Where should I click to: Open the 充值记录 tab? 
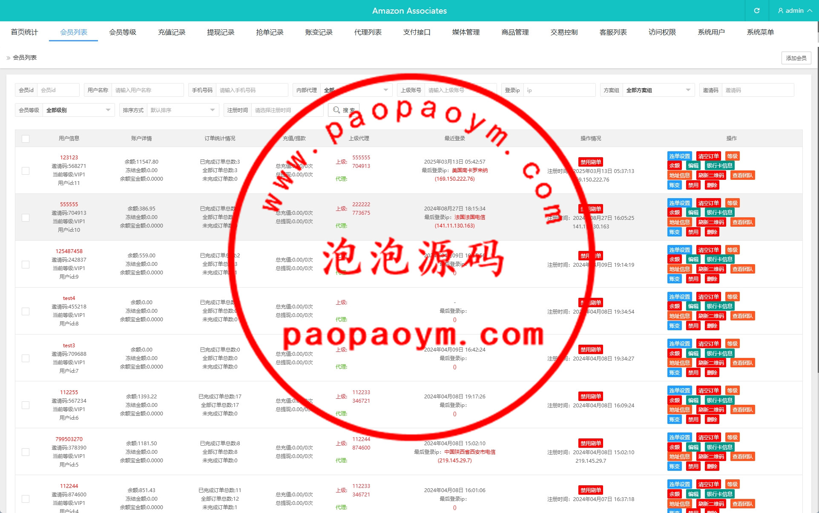[x=172, y=32]
